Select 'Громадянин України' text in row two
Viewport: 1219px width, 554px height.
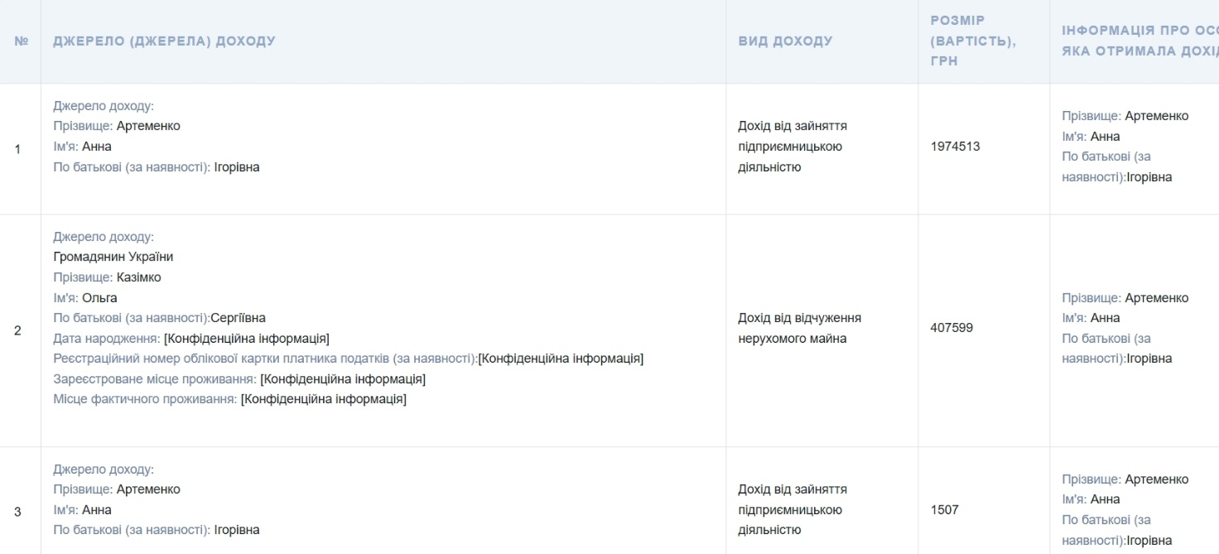[113, 257]
